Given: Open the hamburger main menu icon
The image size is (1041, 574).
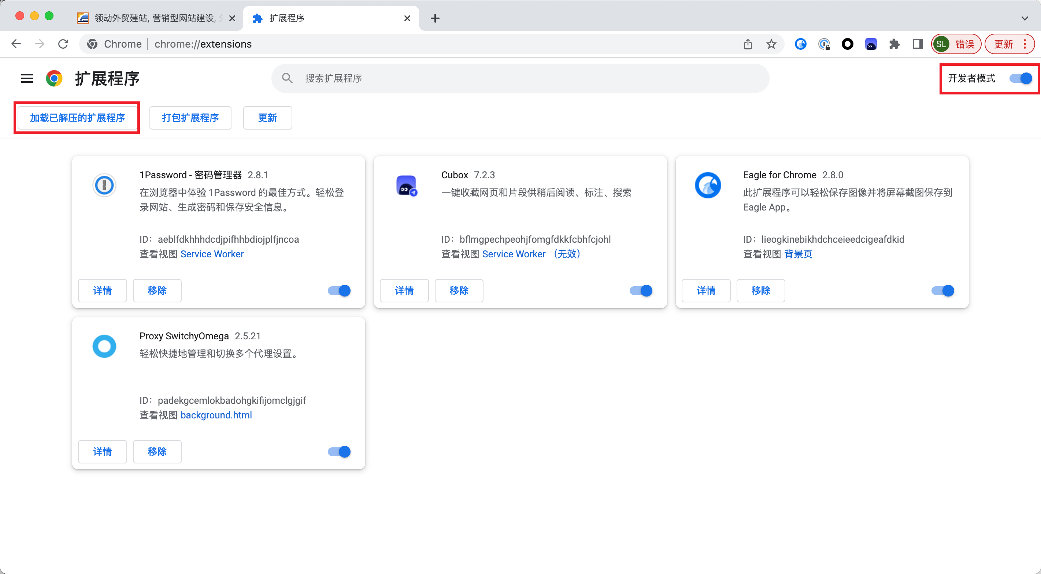Looking at the screenshot, I should [27, 78].
